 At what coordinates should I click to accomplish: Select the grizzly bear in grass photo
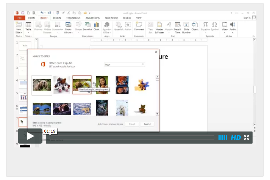point(42,85)
